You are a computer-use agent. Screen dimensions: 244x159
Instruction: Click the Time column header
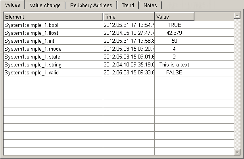(x=129, y=17)
